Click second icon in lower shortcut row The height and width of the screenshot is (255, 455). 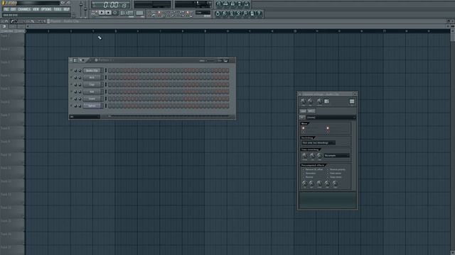(x=225, y=13)
